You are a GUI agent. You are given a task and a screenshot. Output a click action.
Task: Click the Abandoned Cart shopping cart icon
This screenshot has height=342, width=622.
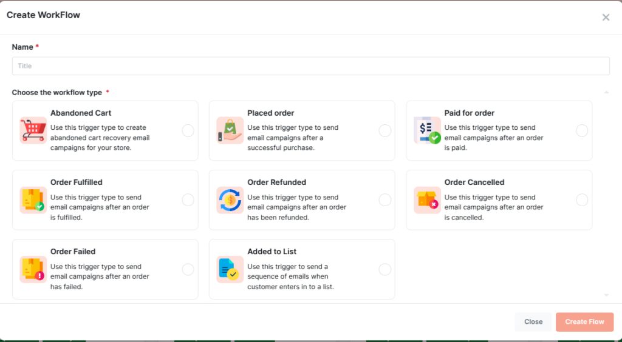click(33, 130)
